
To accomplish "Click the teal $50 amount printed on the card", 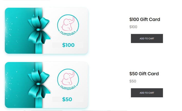I will click(67, 99).
